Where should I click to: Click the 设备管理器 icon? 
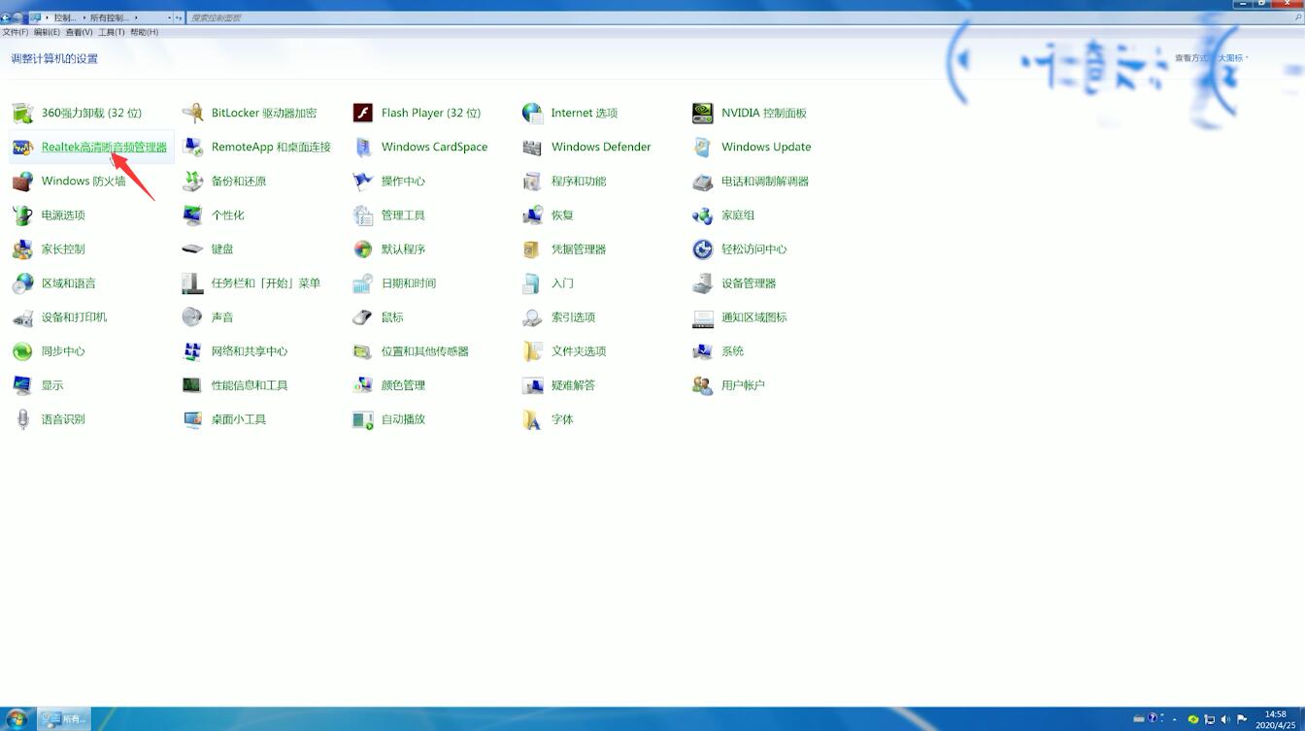(x=703, y=283)
